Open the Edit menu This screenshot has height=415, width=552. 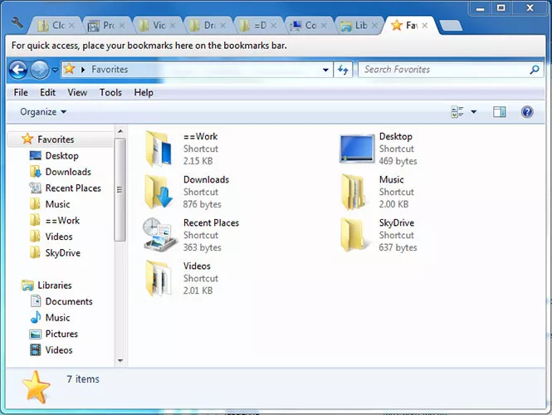(47, 93)
